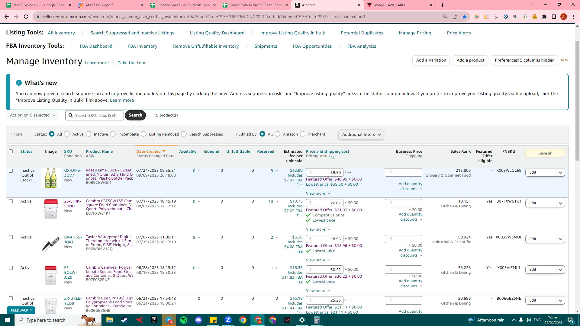The width and height of the screenshot is (580, 326).
Task: Open the red AI profile avatar
Action: [564, 17]
